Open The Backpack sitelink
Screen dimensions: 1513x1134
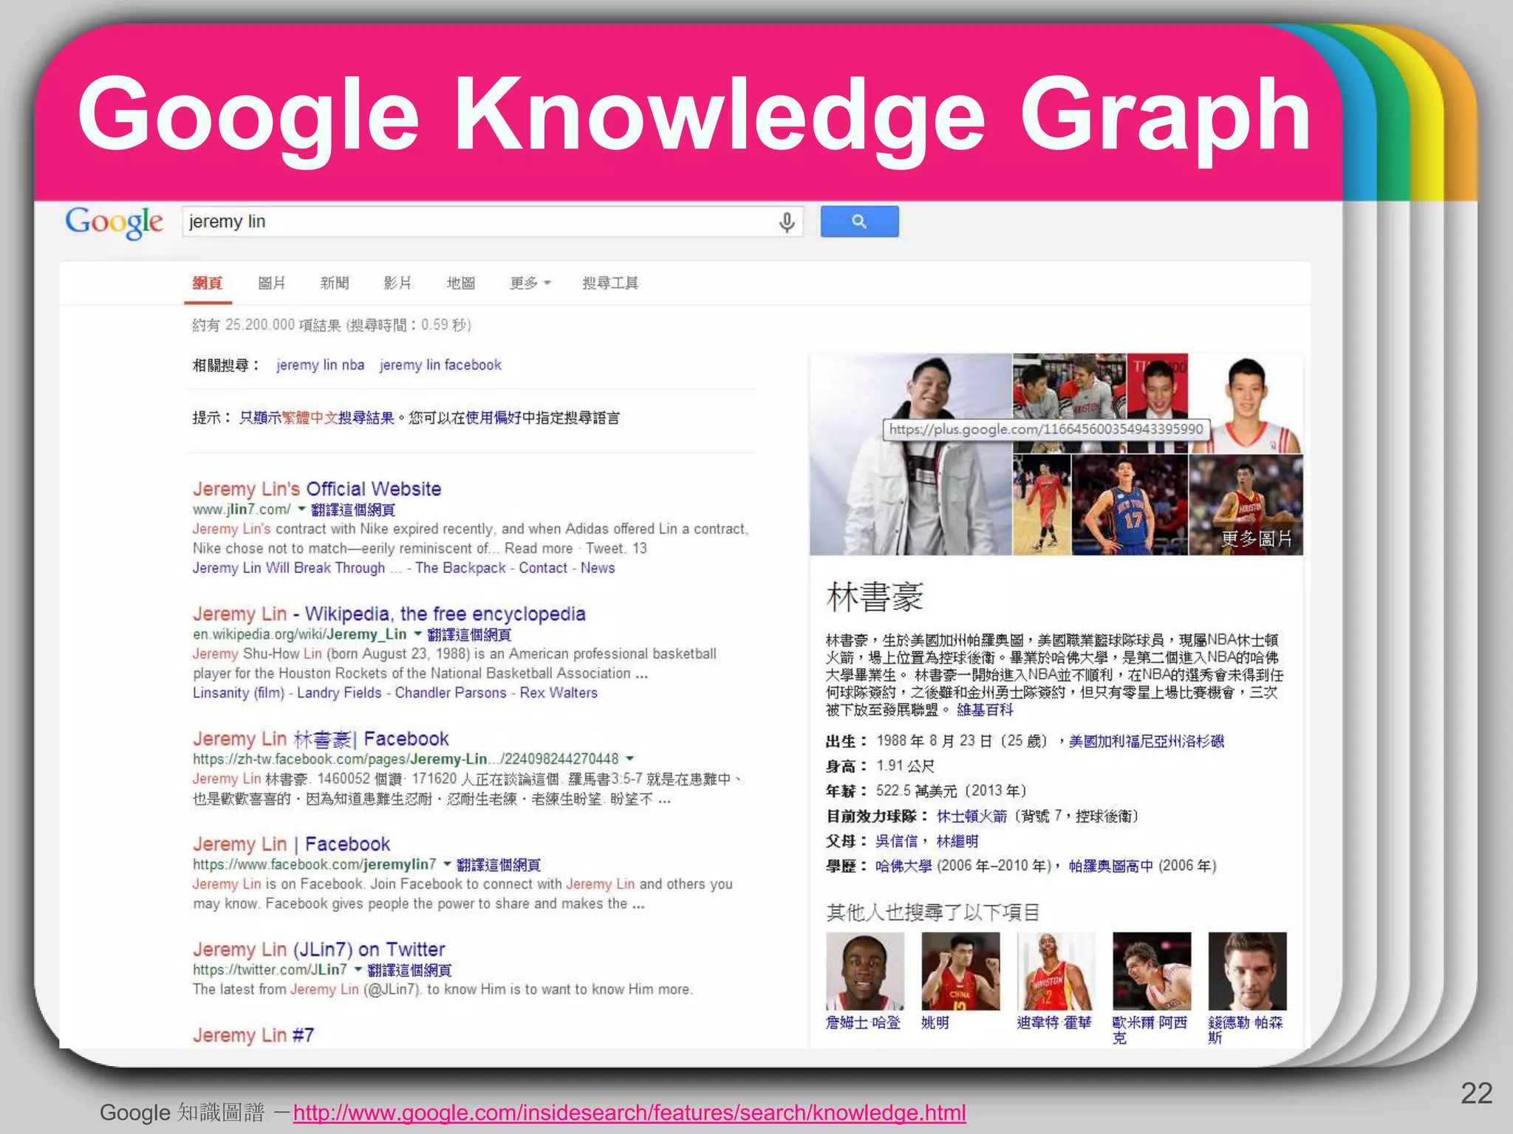coord(460,568)
